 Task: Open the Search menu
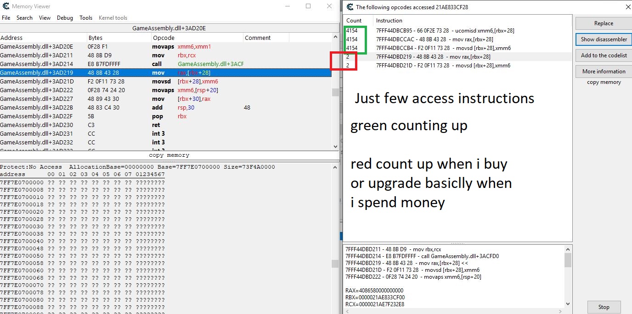[x=24, y=18]
